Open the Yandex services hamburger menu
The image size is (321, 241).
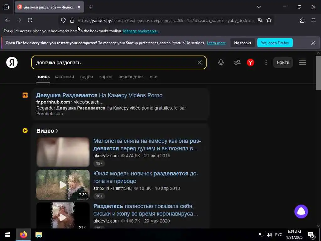pos(303,62)
